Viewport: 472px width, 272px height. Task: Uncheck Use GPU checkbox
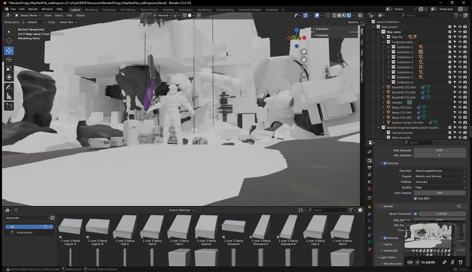click(415, 198)
